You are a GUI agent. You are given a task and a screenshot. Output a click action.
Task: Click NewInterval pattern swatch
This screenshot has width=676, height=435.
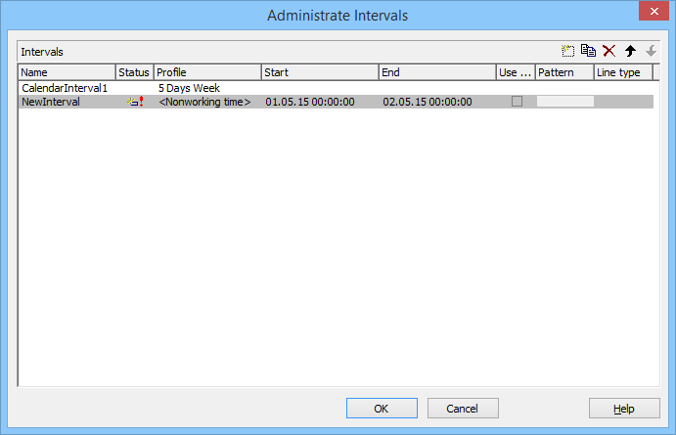coord(564,102)
